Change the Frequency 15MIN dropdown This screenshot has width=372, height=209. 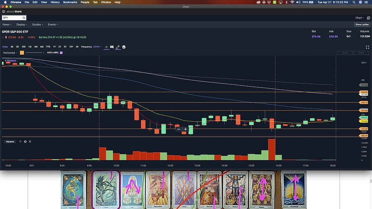pos(97,47)
